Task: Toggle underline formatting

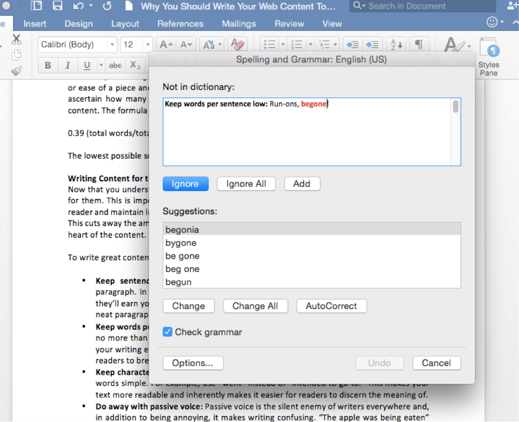Action: coord(85,65)
